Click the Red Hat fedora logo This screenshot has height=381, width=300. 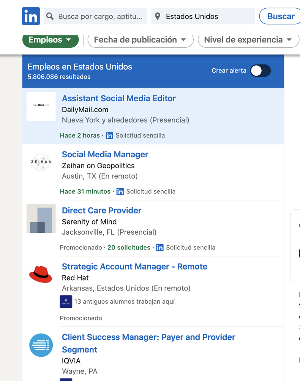(41, 274)
